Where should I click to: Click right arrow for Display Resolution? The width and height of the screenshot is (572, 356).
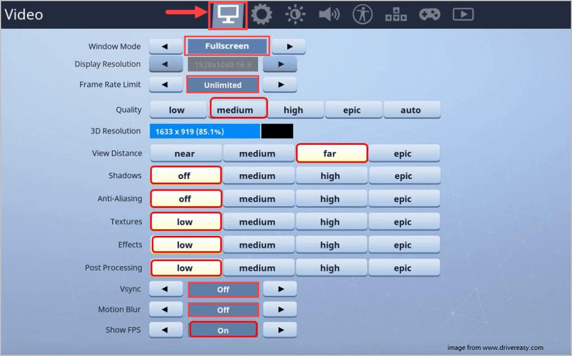pyautogui.click(x=280, y=64)
